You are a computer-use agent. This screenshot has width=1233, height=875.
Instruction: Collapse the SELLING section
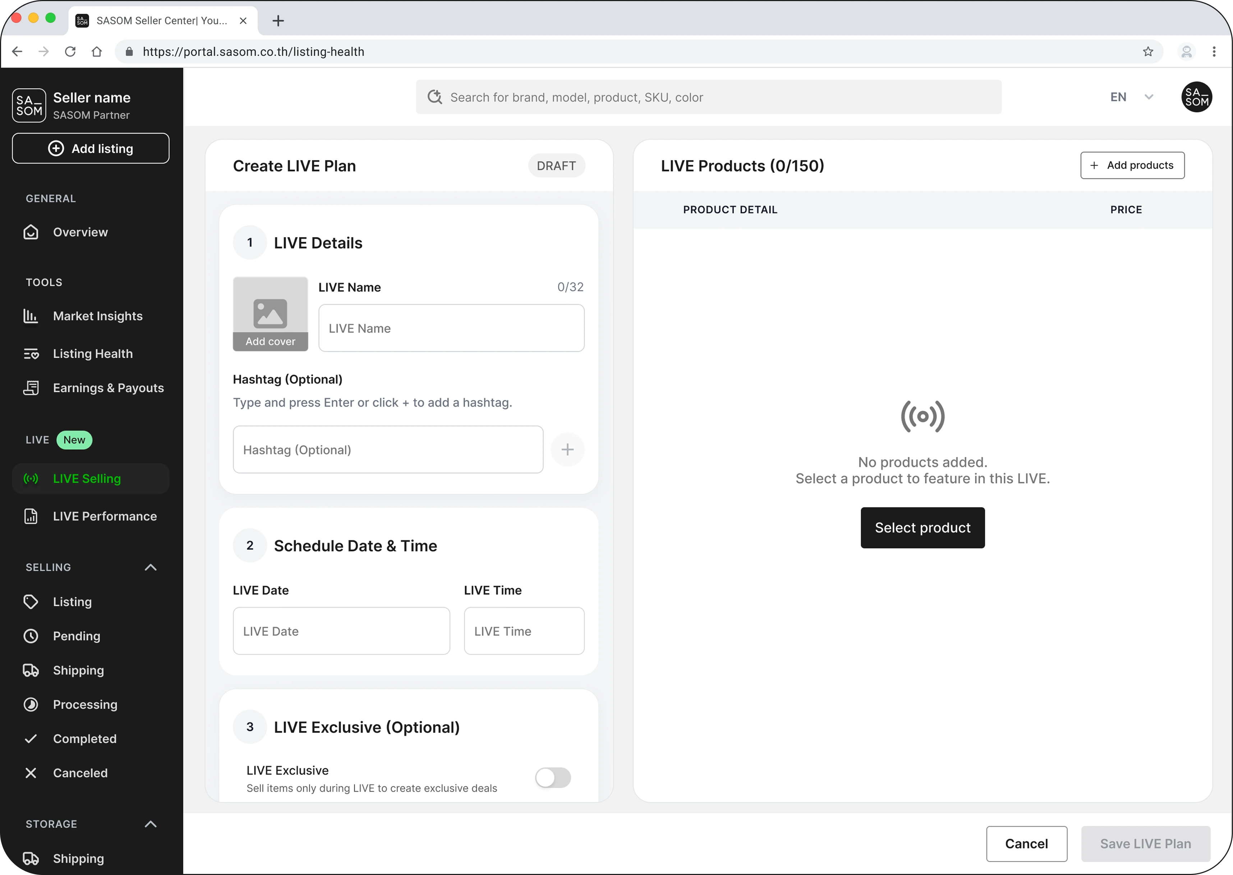click(x=151, y=568)
